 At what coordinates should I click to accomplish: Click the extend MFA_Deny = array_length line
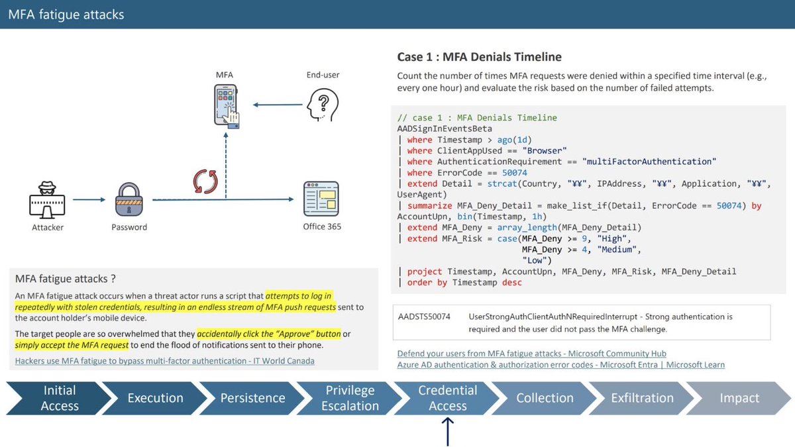tap(519, 227)
